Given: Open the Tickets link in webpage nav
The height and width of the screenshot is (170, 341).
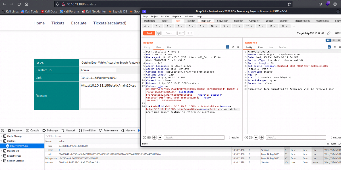Looking at the screenshot, I should [x=58, y=23].
